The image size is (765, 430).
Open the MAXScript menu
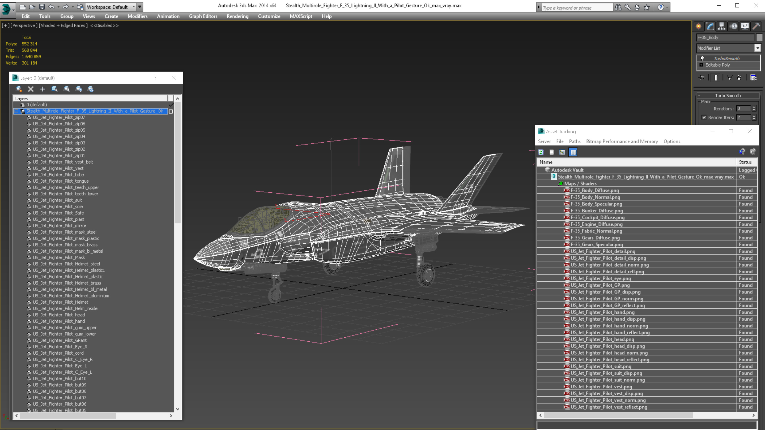[x=301, y=16]
